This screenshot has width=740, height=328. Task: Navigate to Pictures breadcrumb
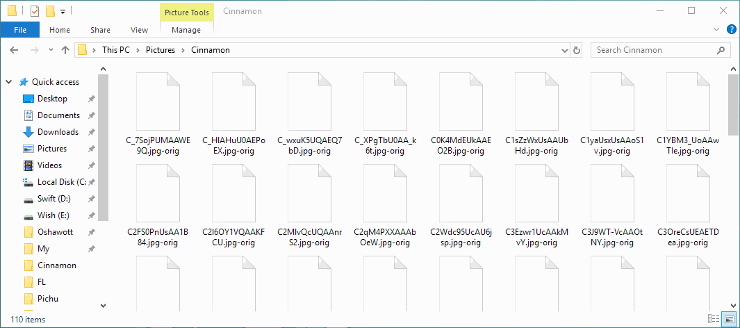coord(161,50)
